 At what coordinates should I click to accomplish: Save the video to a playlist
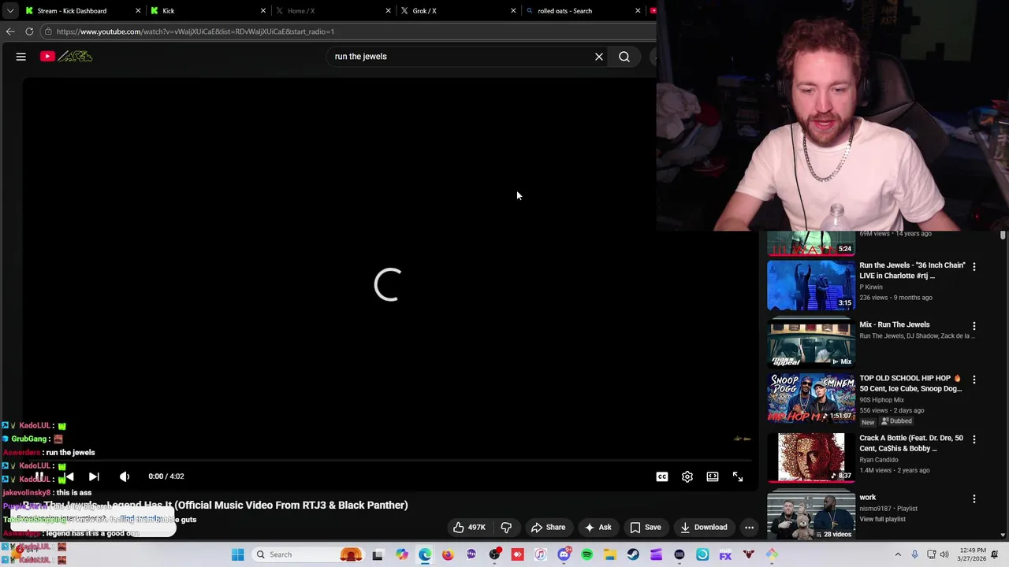coord(646,528)
